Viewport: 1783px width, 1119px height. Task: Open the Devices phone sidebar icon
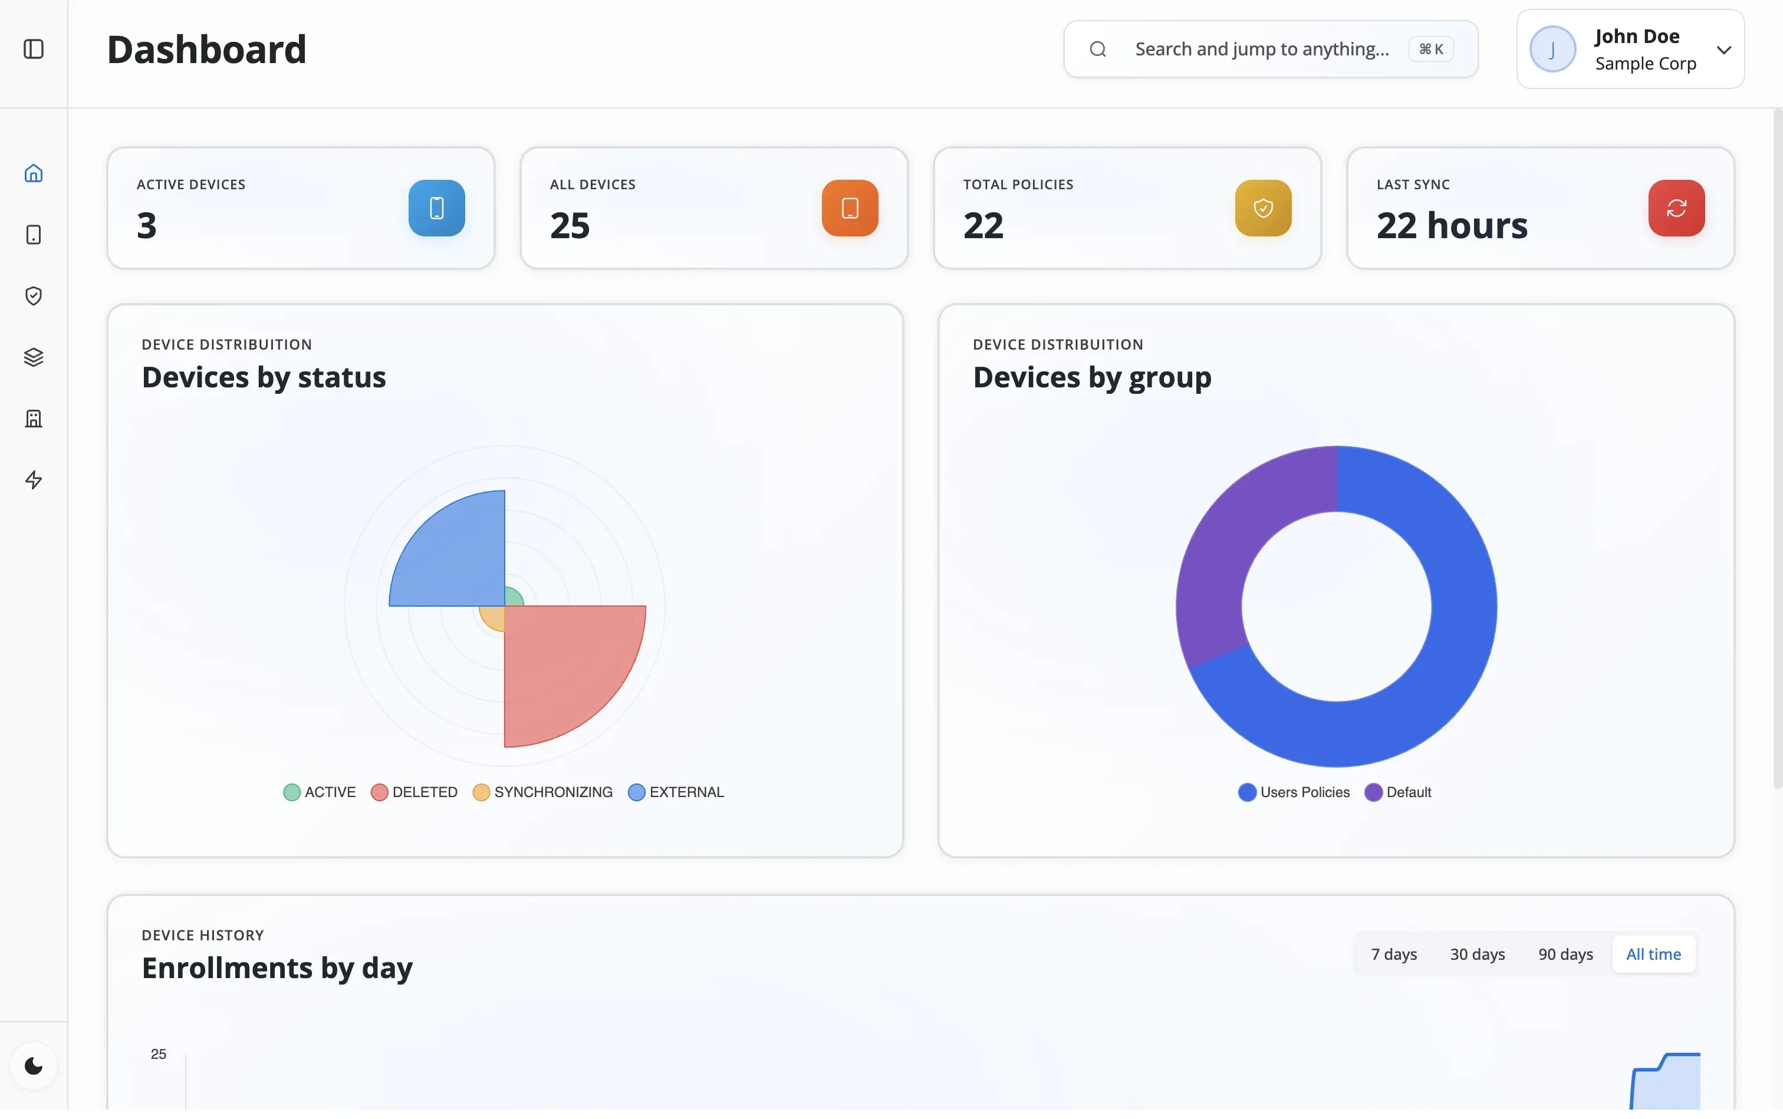[x=33, y=235]
